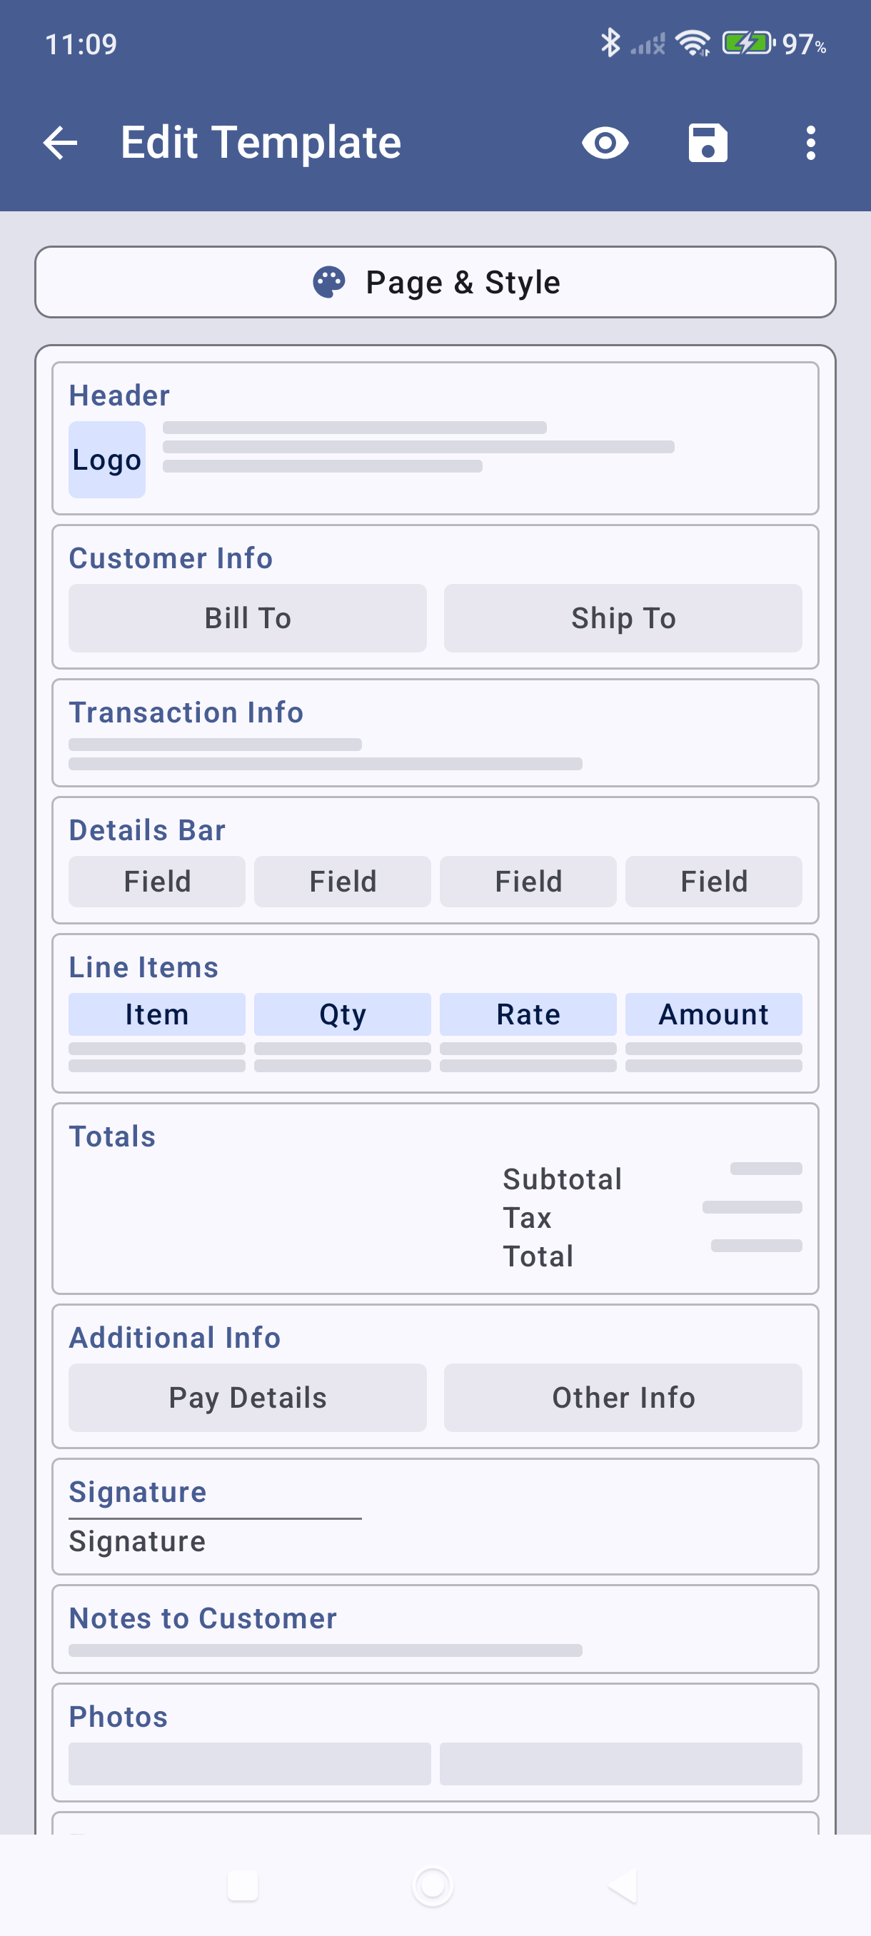Tap the Bill To block
Screen dimensions: 871x1936
(247, 617)
